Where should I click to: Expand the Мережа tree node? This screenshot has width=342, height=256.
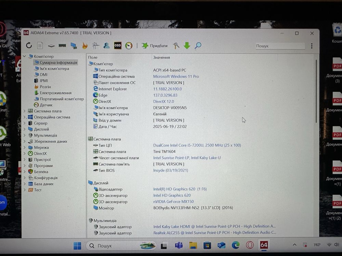click(24, 147)
